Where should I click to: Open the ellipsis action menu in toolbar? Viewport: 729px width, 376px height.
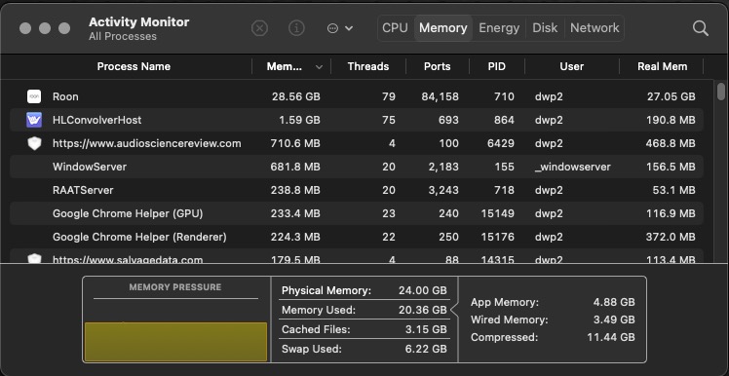340,28
